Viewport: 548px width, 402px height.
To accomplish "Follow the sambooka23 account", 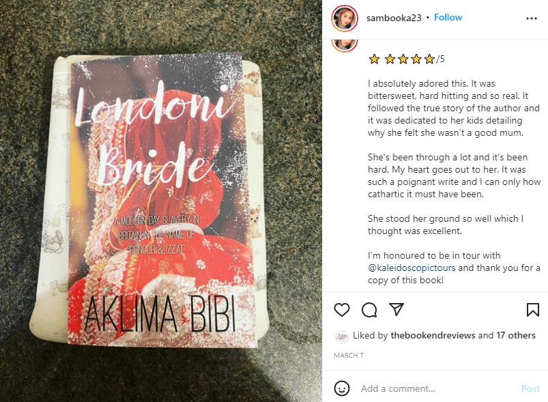I will click(448, 18).
